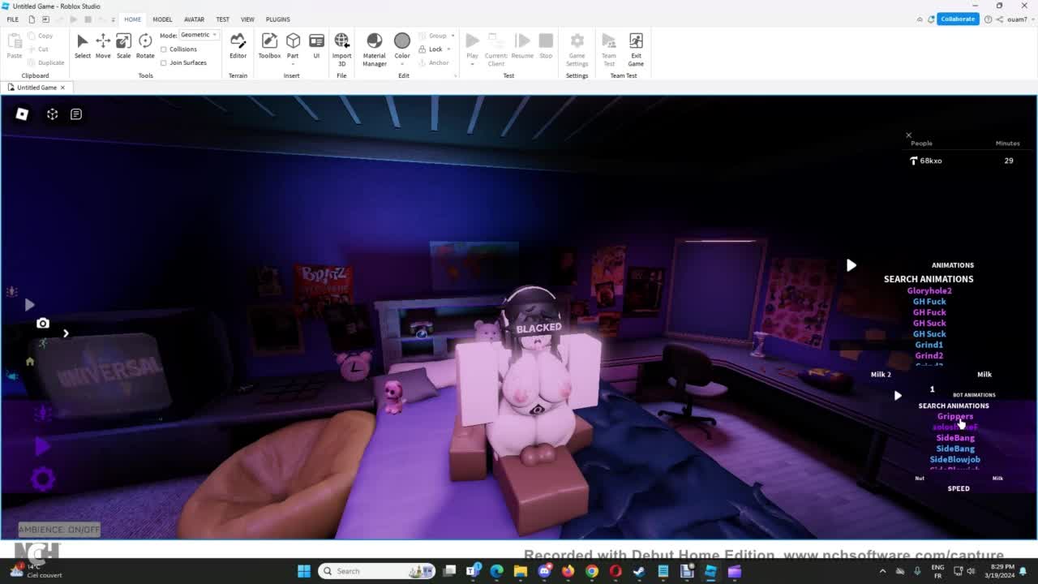Open the Mode Geometric dropdown
Screen dimensions: 1038x584
point(199,35)
